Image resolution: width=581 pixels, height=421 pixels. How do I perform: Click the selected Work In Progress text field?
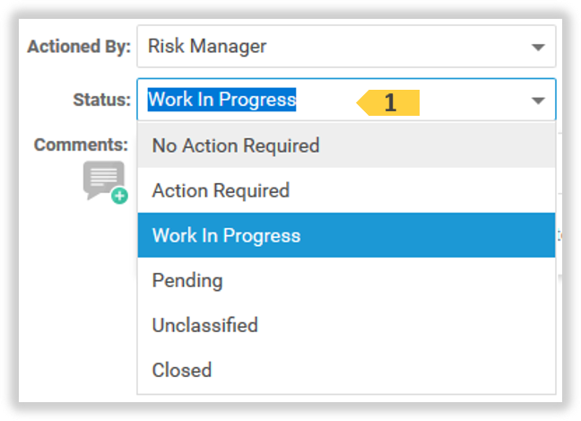221,100
